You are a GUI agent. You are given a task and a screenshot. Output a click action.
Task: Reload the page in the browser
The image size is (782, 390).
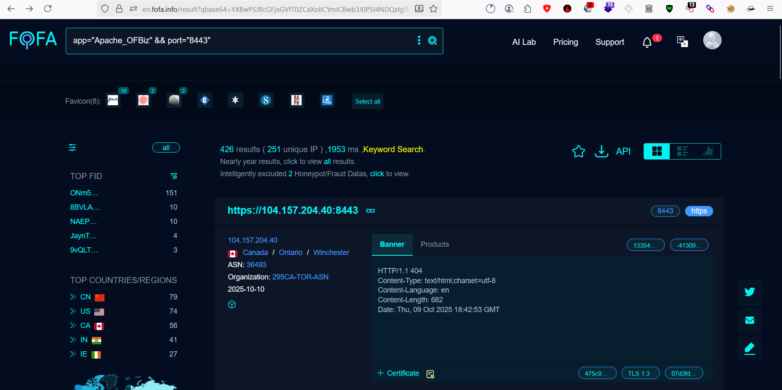[48, 9]
